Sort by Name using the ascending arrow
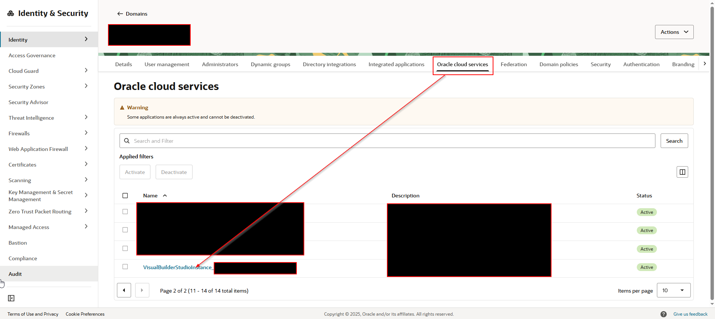 165,196
